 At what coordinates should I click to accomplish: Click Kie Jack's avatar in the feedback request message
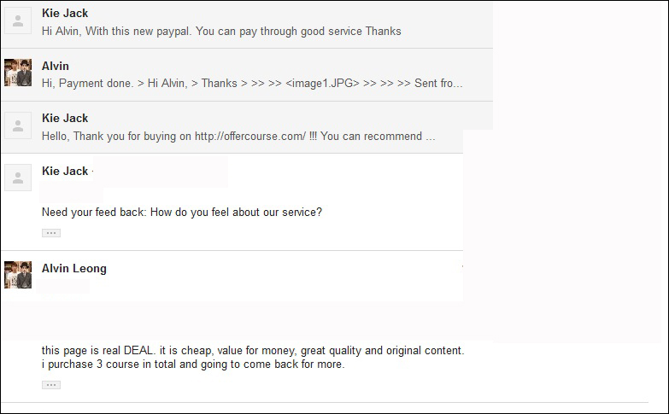tap(18, 178)
